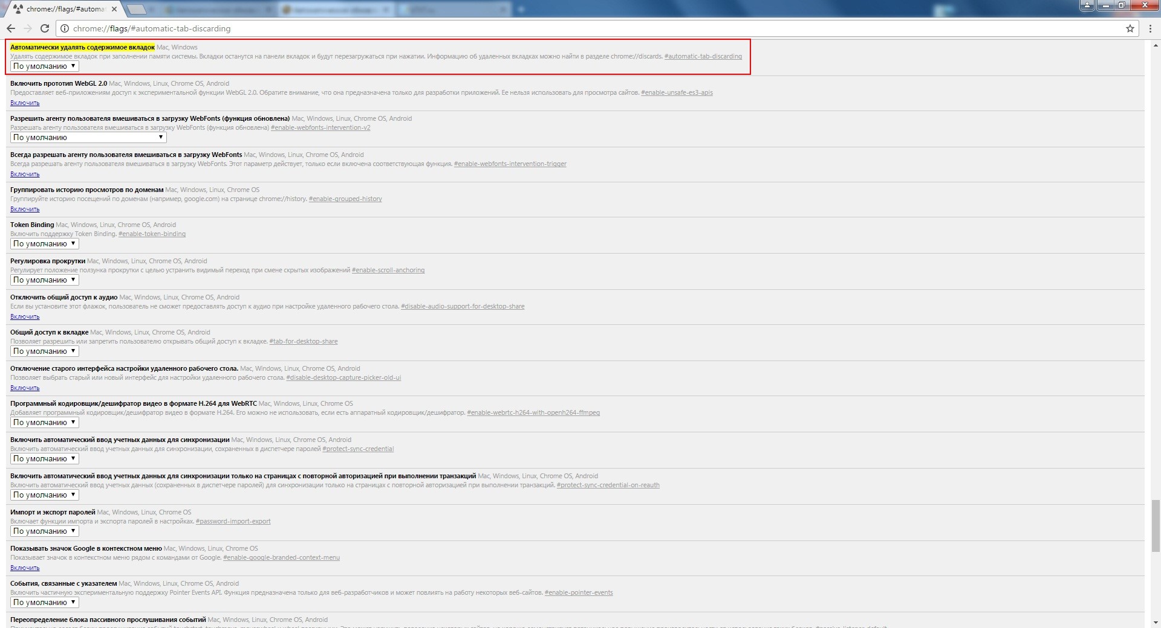Screen dimensions: 1161x628
Task: Open the #enable-pointer-events anchor link
Action: point(579,593)
